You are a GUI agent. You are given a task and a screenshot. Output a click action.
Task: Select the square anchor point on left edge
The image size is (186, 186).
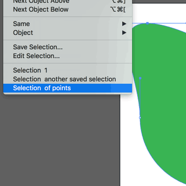(x=140, y=118)
